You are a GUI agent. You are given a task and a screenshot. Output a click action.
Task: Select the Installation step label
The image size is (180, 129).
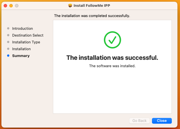click(21, 49)
